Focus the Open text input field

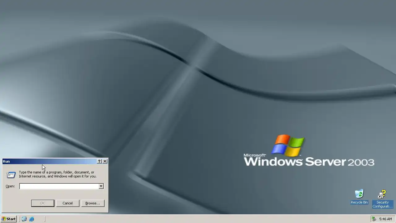59,186
